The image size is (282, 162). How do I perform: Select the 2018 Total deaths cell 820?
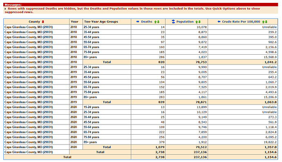148,62
